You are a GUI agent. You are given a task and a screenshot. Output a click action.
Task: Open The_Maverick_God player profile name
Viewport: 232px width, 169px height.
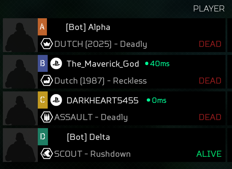[x=103, y=64]
